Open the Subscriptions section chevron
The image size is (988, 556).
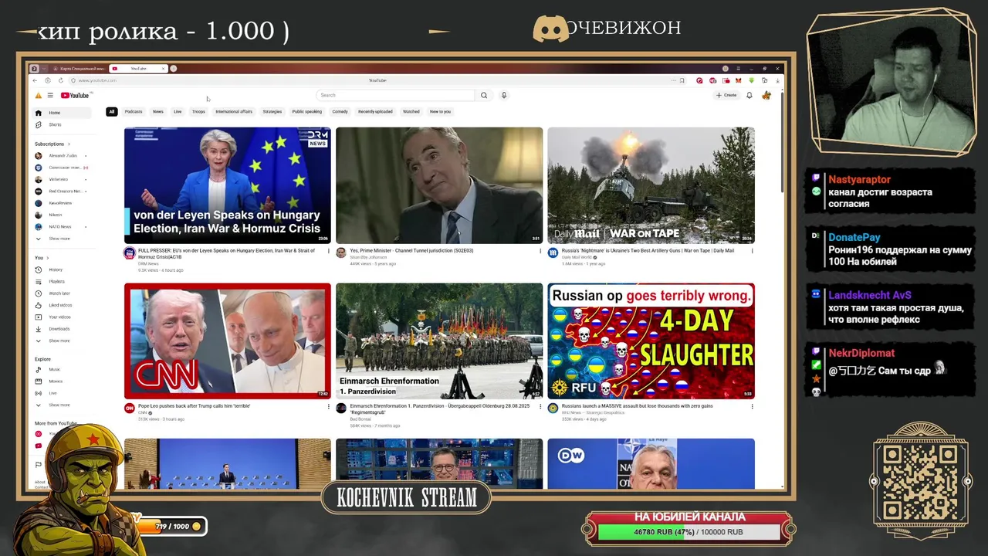click(69, 144)
